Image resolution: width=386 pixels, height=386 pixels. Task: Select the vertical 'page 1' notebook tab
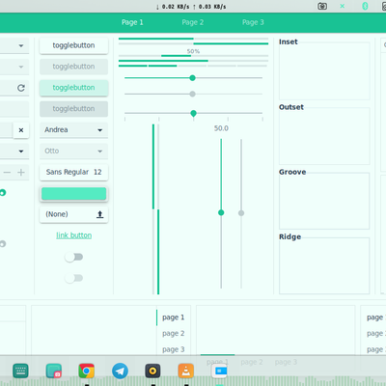click(174, 317)
